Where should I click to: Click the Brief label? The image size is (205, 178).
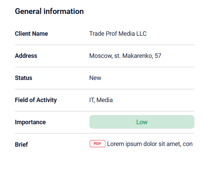click(x=21, y=144)
